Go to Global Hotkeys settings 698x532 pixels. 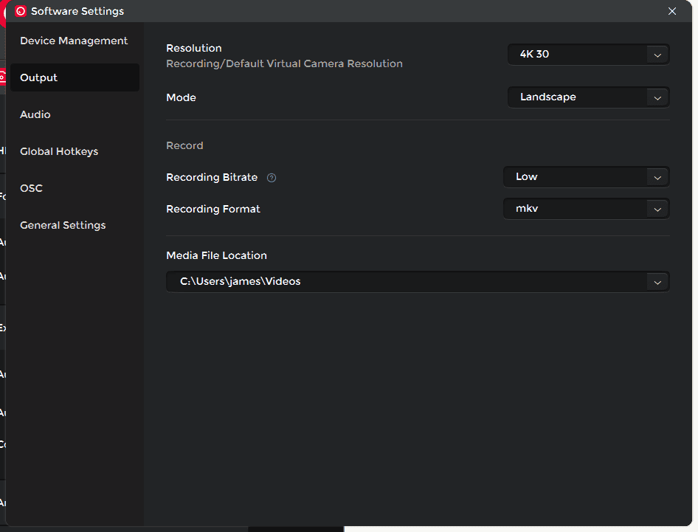point(59,151)
